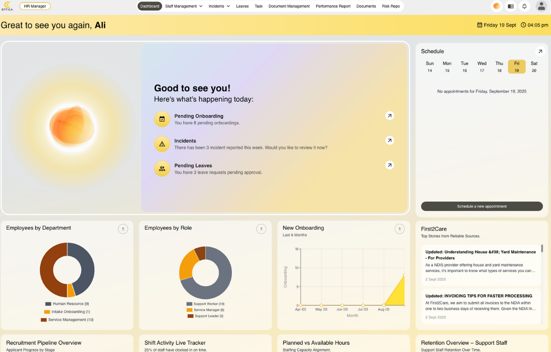Expand Staff Management dropdown menu
This screenshot has width=551, height=352.
[183, 6]
